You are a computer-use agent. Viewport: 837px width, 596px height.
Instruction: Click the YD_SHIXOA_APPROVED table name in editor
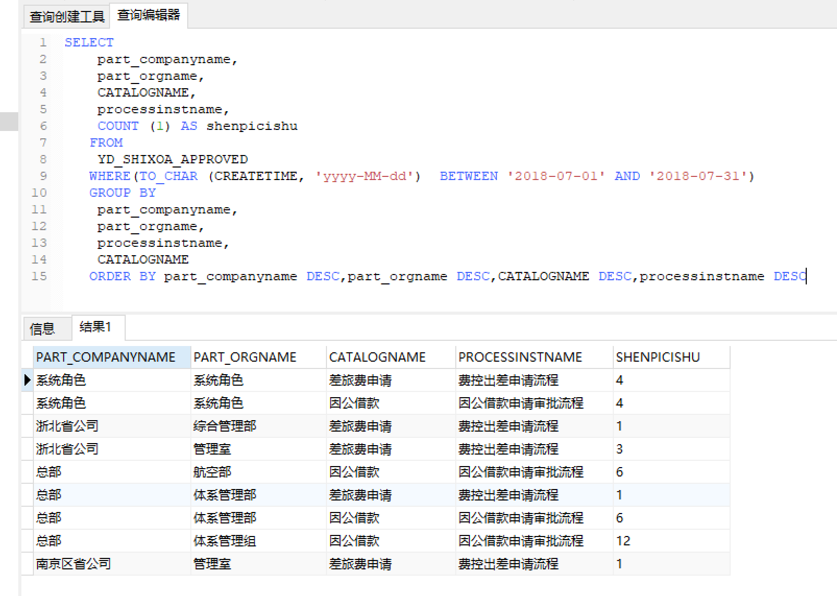click(x=172, y=159)
